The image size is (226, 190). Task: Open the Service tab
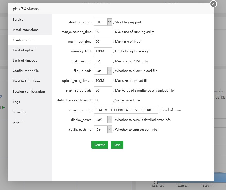click(18, 20)
